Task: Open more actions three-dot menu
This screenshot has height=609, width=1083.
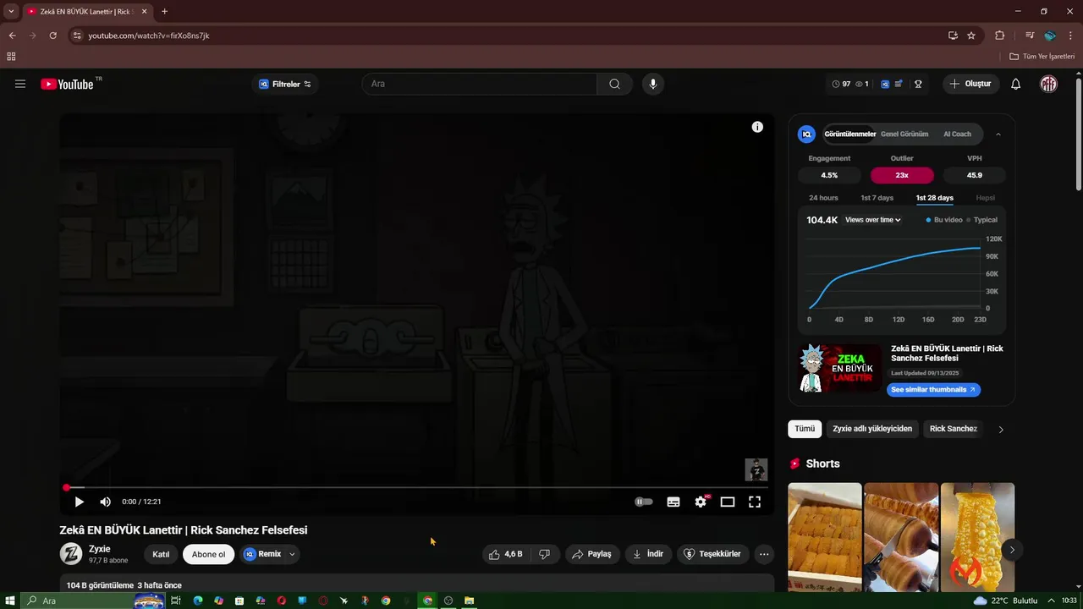Action: tap(764, 554)
